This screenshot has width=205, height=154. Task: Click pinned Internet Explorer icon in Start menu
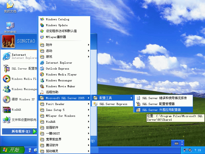click(x=6, y=56)
